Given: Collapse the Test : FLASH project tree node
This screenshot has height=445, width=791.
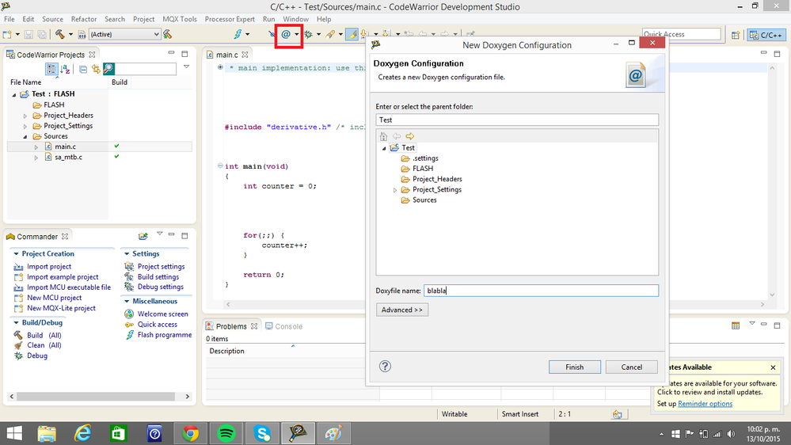Looking at the screenshot, I should pos(14,94).
